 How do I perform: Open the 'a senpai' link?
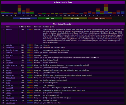pyautogui.click(x=9, y=70)
